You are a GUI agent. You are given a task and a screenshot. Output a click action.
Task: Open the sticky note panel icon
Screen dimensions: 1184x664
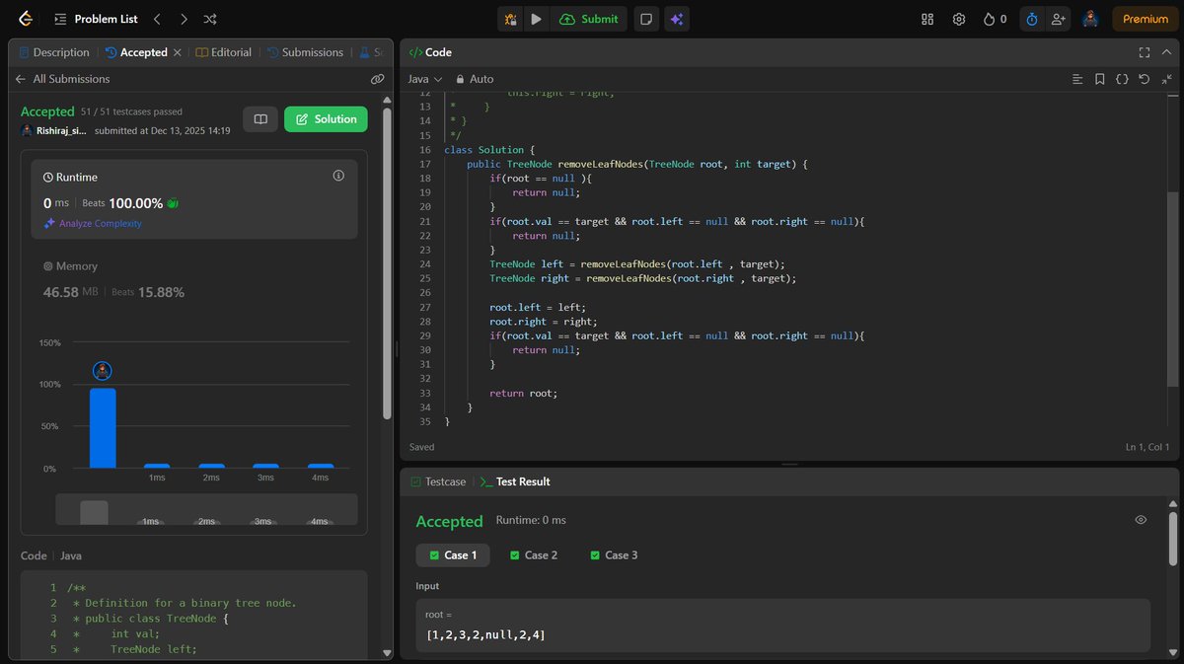(x=646, y=19)
